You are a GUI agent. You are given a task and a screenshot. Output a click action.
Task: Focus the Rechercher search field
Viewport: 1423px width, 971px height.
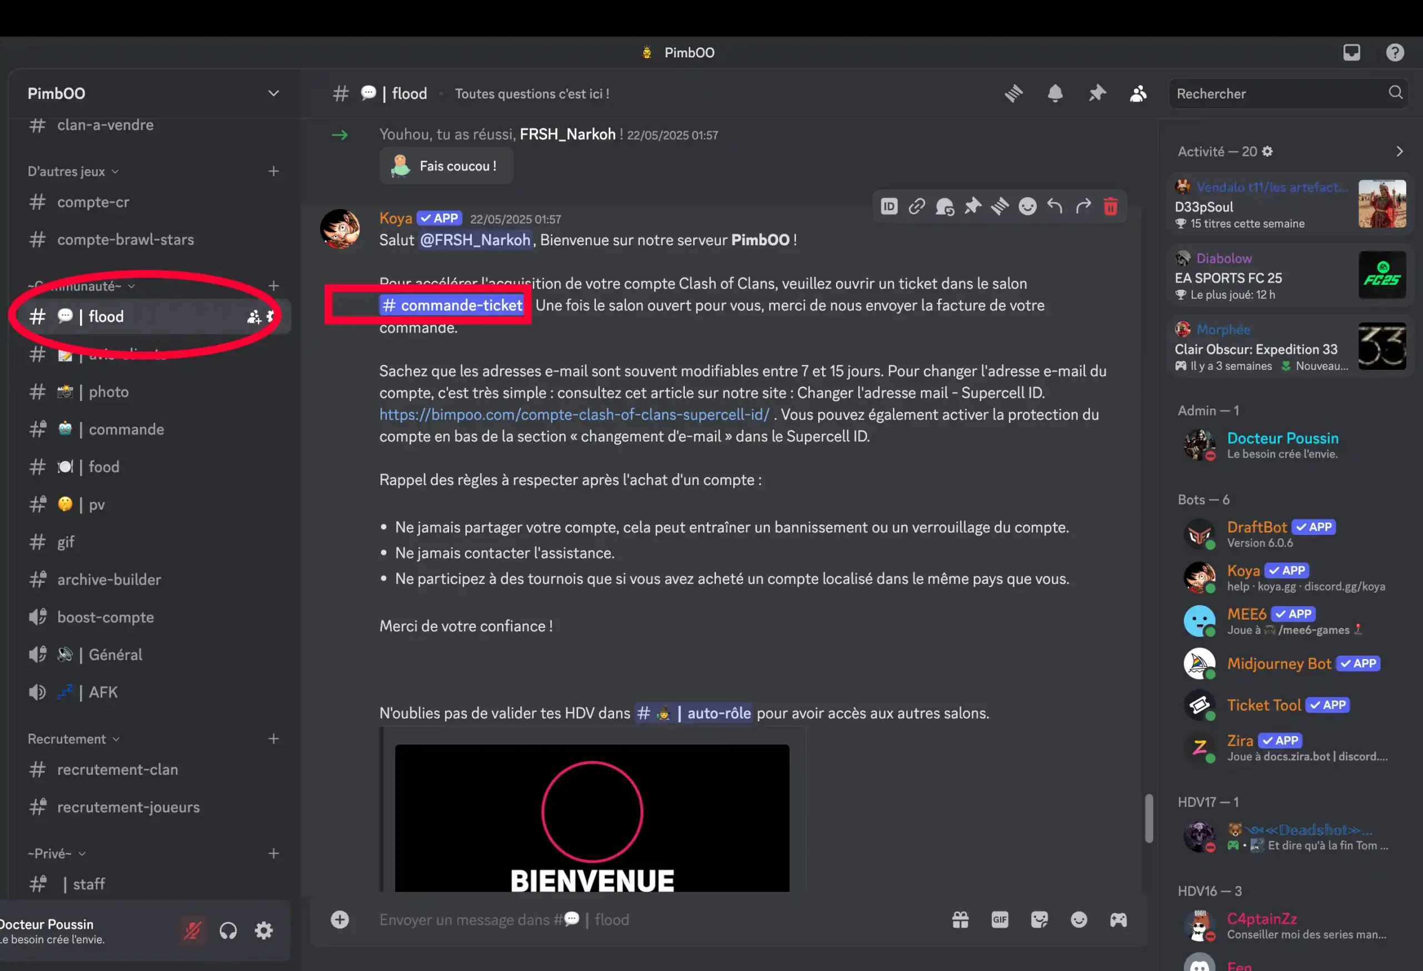click(x=1288, y=94)
